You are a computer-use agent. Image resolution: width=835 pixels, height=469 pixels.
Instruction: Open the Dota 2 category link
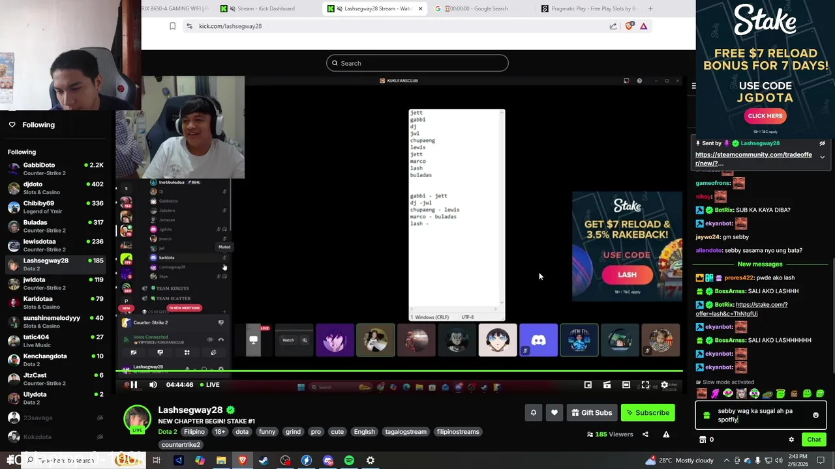pyautogui.click(x=167, y=432)
